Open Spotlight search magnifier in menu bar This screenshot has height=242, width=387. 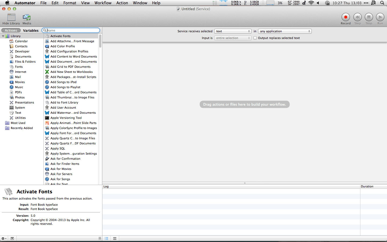382,3
